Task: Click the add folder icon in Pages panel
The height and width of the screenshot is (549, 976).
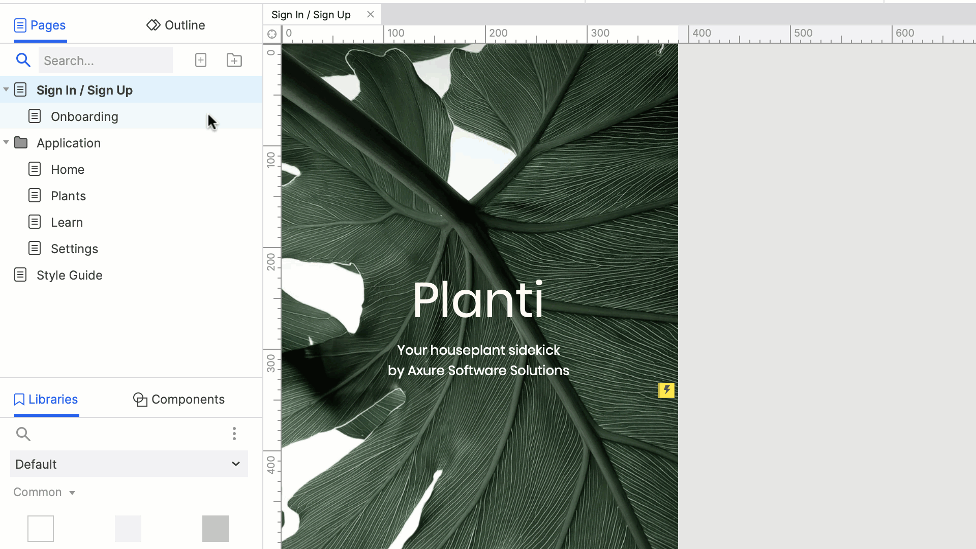Action: point(234,60)
